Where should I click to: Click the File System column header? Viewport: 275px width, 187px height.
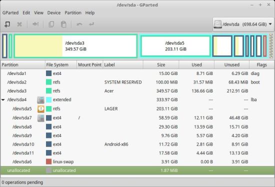point(61,64)
